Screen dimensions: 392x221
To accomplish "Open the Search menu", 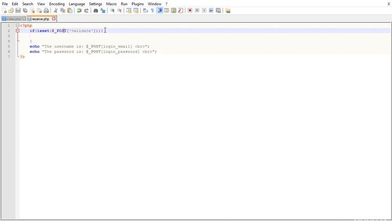I will [x=28, y=4].
